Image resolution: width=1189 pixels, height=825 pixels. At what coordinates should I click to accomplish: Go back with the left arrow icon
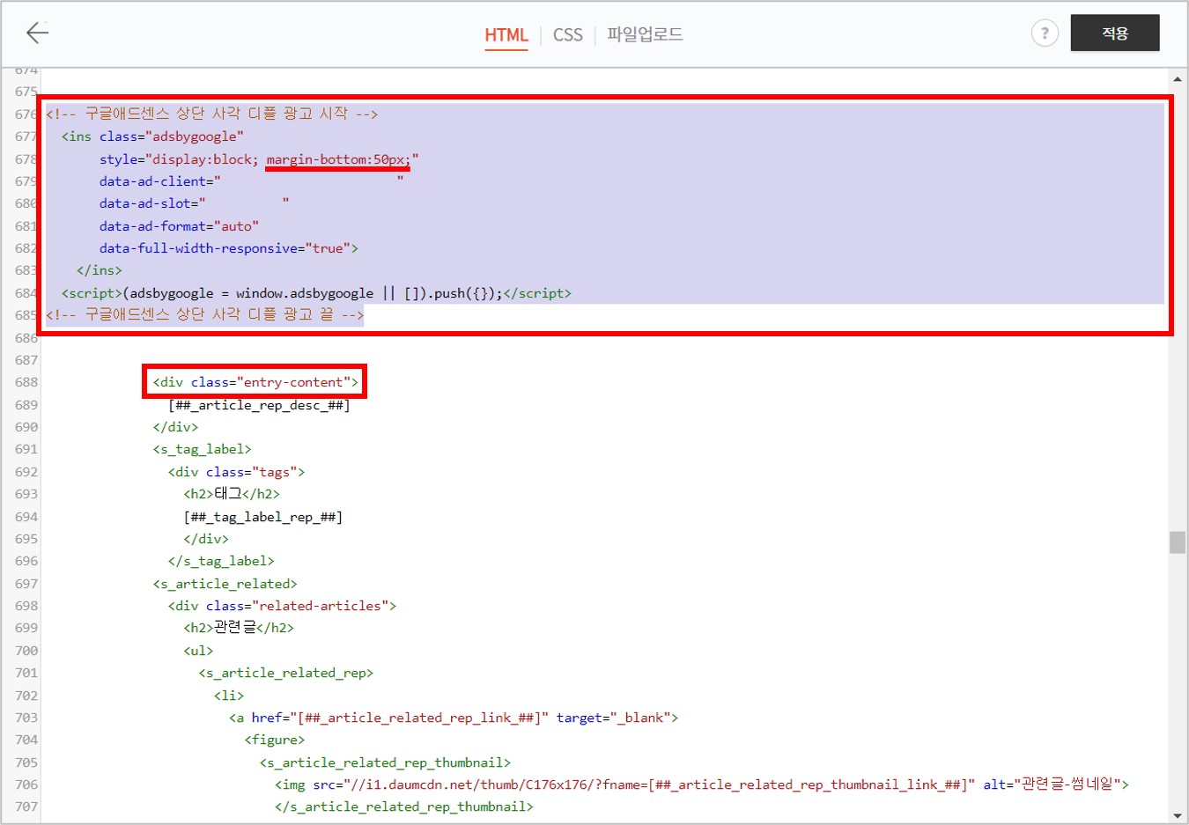pyautogui.click(x=37, y=33)
